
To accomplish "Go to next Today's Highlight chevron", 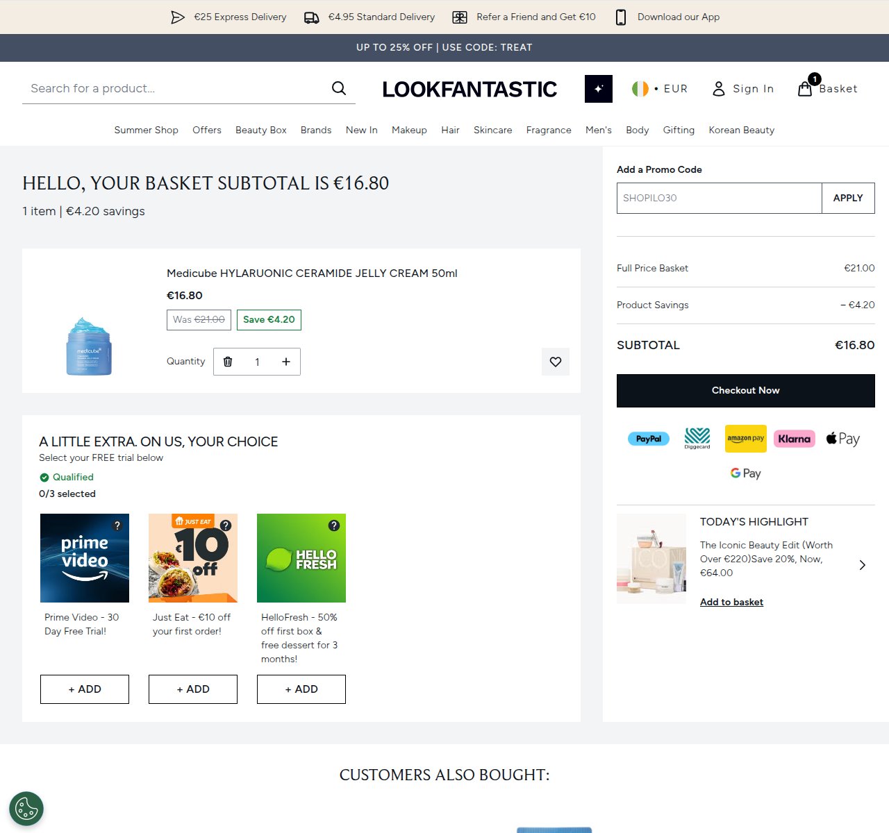I will click(x=863, y=565).
